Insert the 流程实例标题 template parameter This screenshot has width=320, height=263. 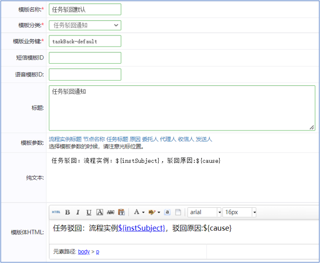click(x=65, y=139)
